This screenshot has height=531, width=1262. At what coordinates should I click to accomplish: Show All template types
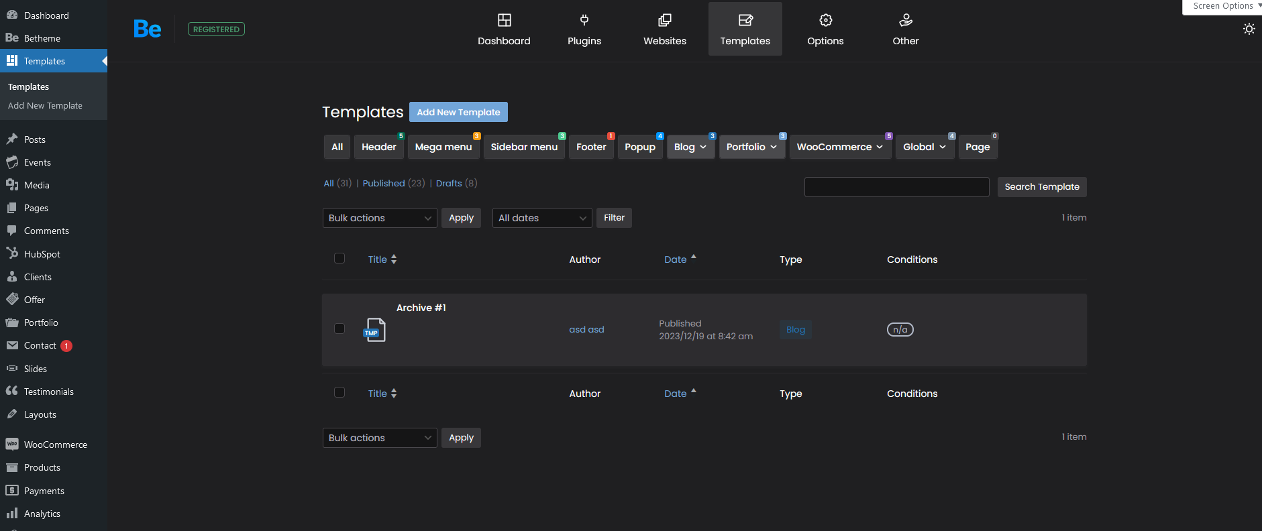coord(337,147)
